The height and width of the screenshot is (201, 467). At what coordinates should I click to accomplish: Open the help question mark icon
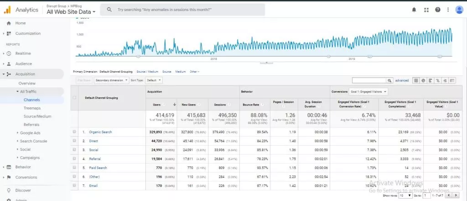click(x=437, y=10)
